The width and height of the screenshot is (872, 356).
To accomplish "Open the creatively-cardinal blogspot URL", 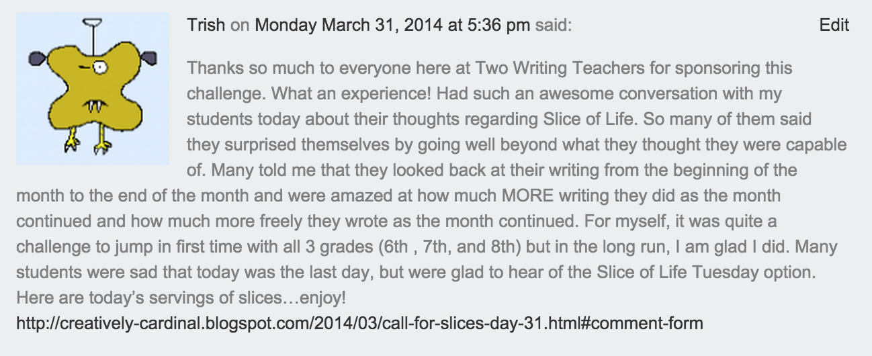I will (359, 324).
